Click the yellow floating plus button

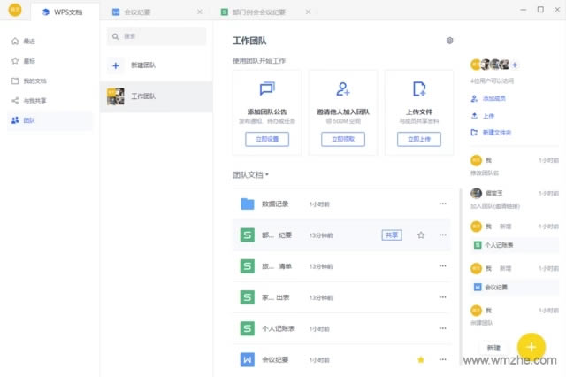[531, 347]
